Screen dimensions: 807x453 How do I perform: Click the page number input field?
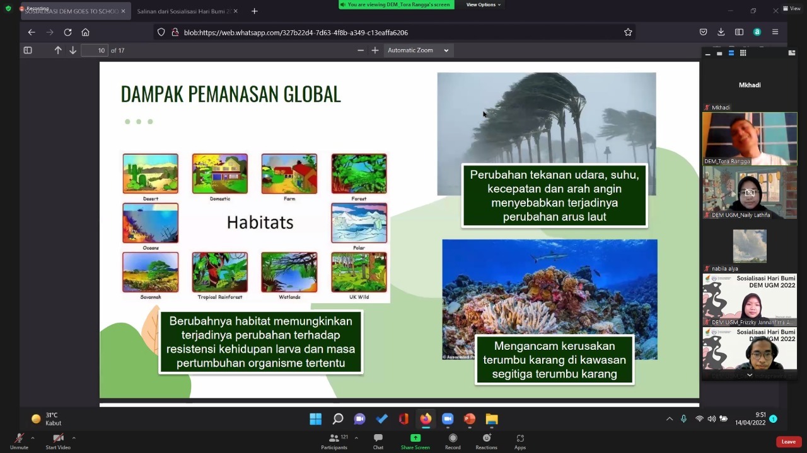pyautogui.click(x=95, y=50)
